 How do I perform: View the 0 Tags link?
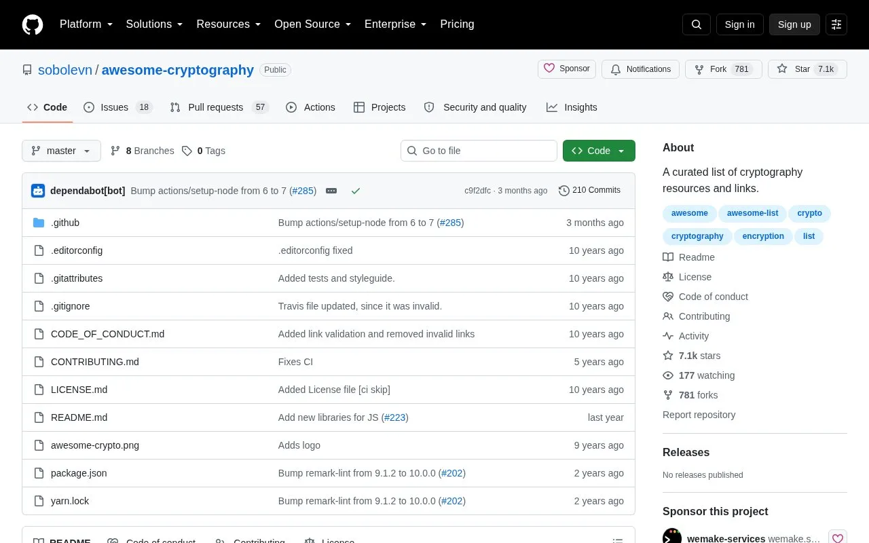(x=204, y=151)
